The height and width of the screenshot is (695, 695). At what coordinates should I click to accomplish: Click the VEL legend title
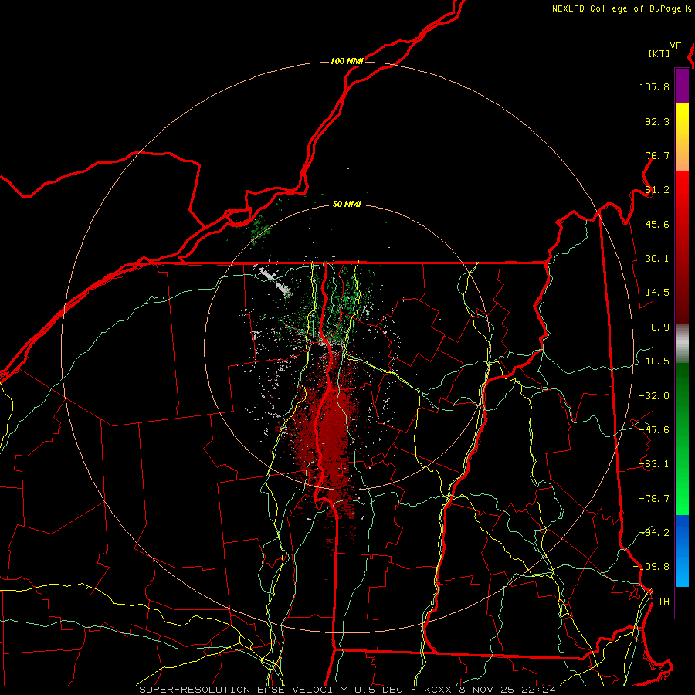(678, 46)
